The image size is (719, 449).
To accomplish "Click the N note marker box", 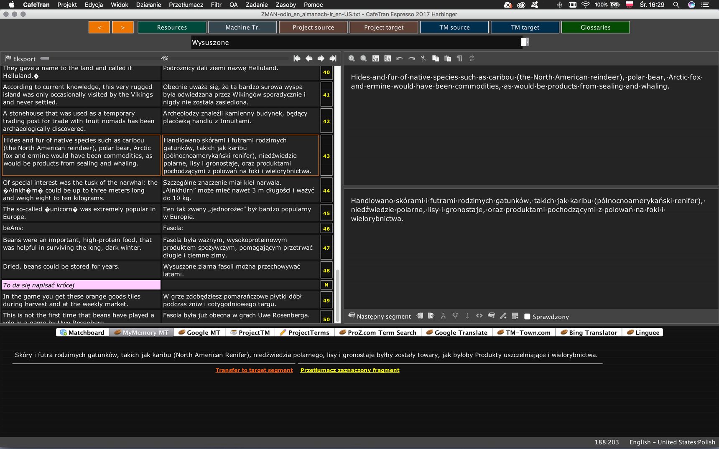I will 326,285.
